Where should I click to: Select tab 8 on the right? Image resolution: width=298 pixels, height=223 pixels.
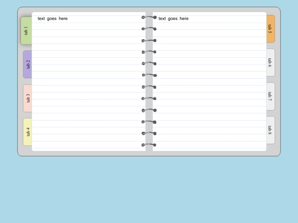coord(270,130)
